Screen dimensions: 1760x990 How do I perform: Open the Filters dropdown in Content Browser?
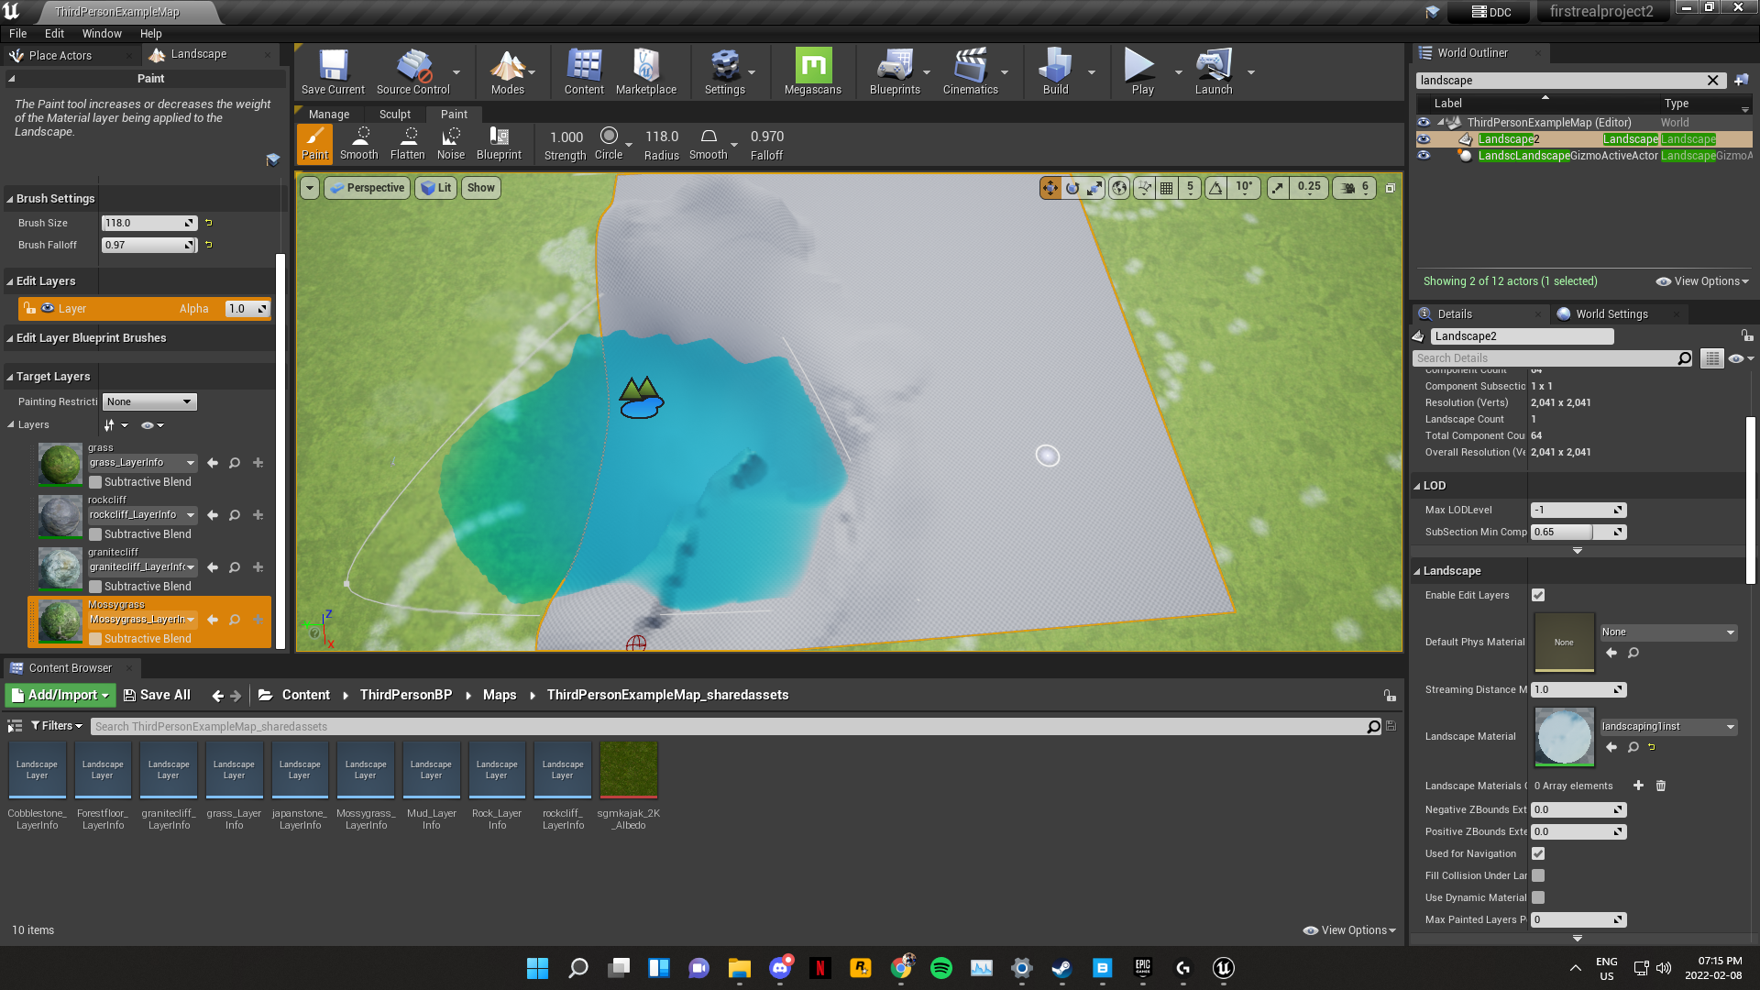tap(57, 726)
